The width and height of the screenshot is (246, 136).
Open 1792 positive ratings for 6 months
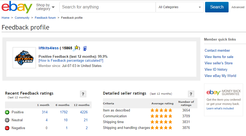pos(64,112)
